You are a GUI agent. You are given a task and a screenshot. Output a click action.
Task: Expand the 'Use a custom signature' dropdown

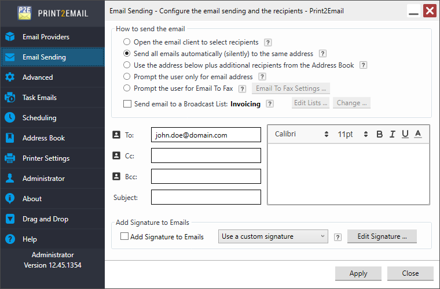[x=273, y=236]
